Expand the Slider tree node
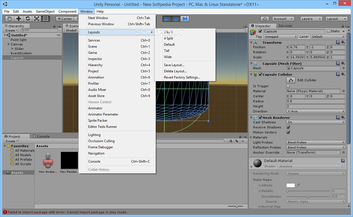This screenshot has width=353, height=217. point(12,49)
